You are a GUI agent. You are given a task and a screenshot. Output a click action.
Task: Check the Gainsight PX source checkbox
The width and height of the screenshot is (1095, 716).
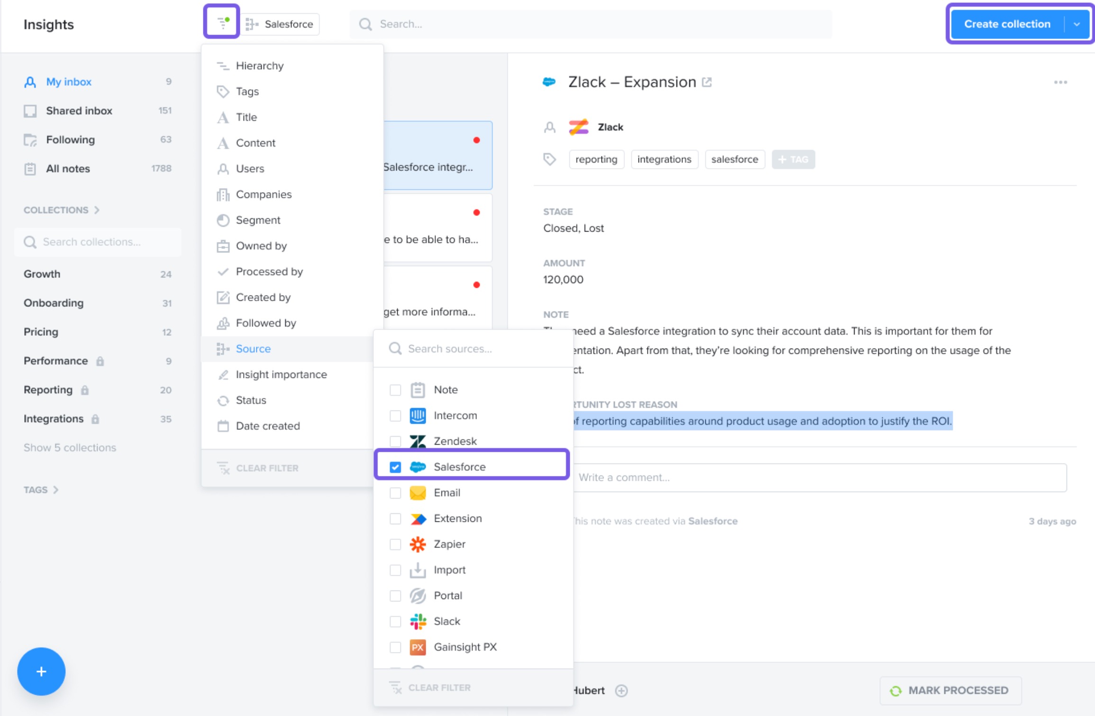click(395, 647)
